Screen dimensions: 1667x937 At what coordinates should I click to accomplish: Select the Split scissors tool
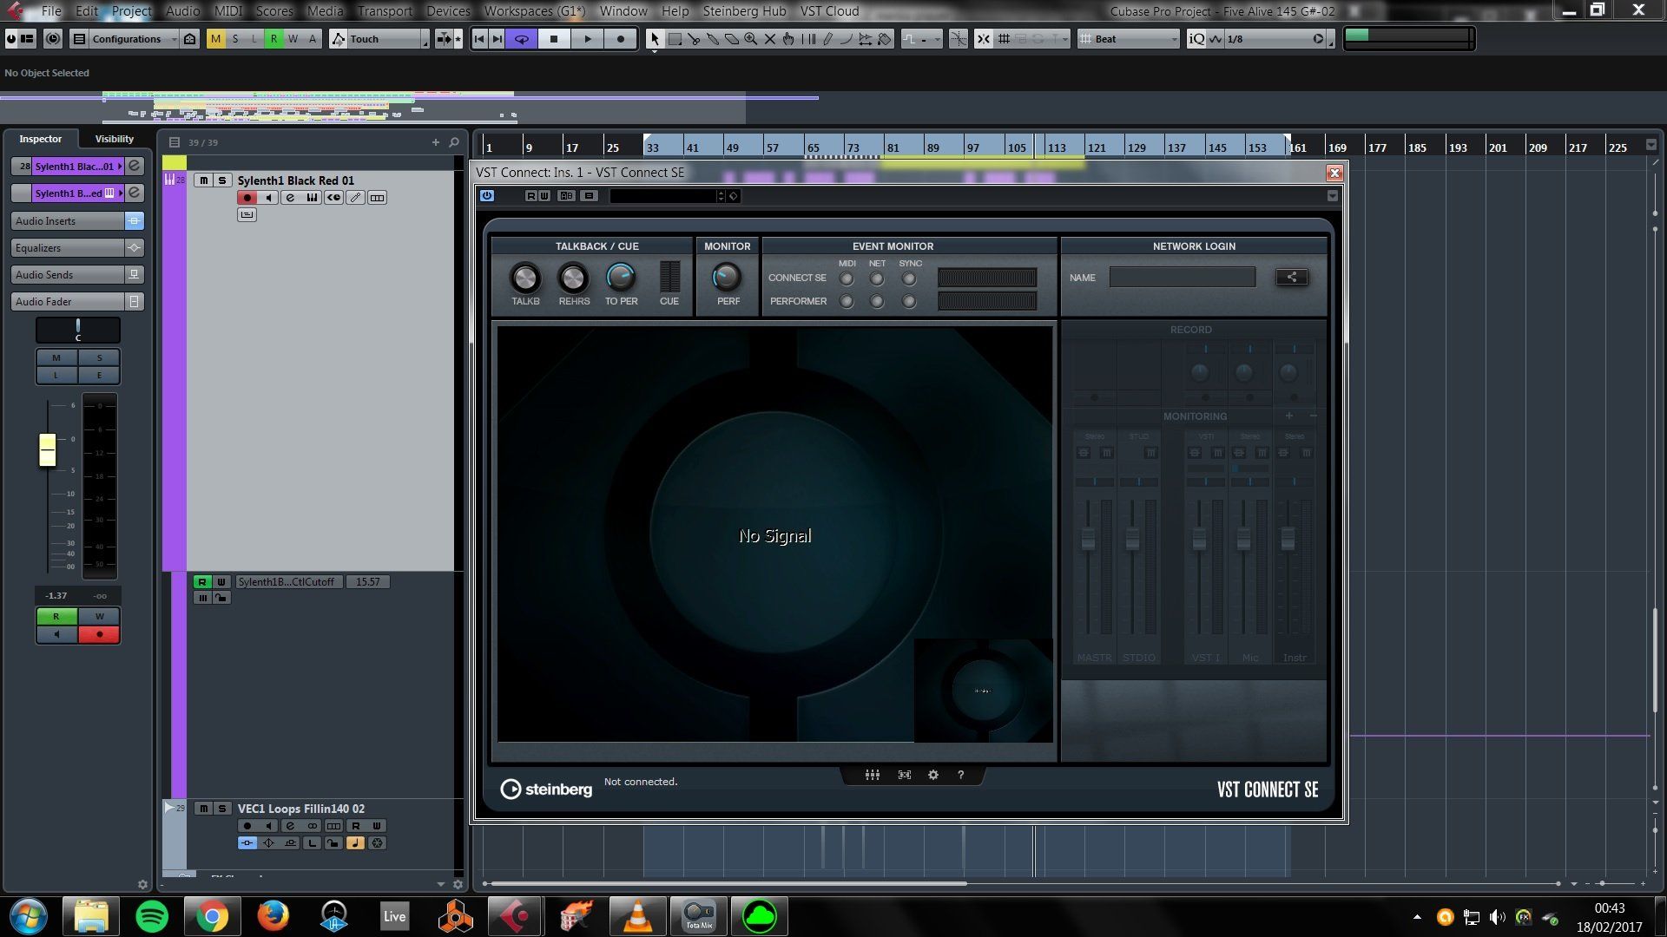[694, 39]
